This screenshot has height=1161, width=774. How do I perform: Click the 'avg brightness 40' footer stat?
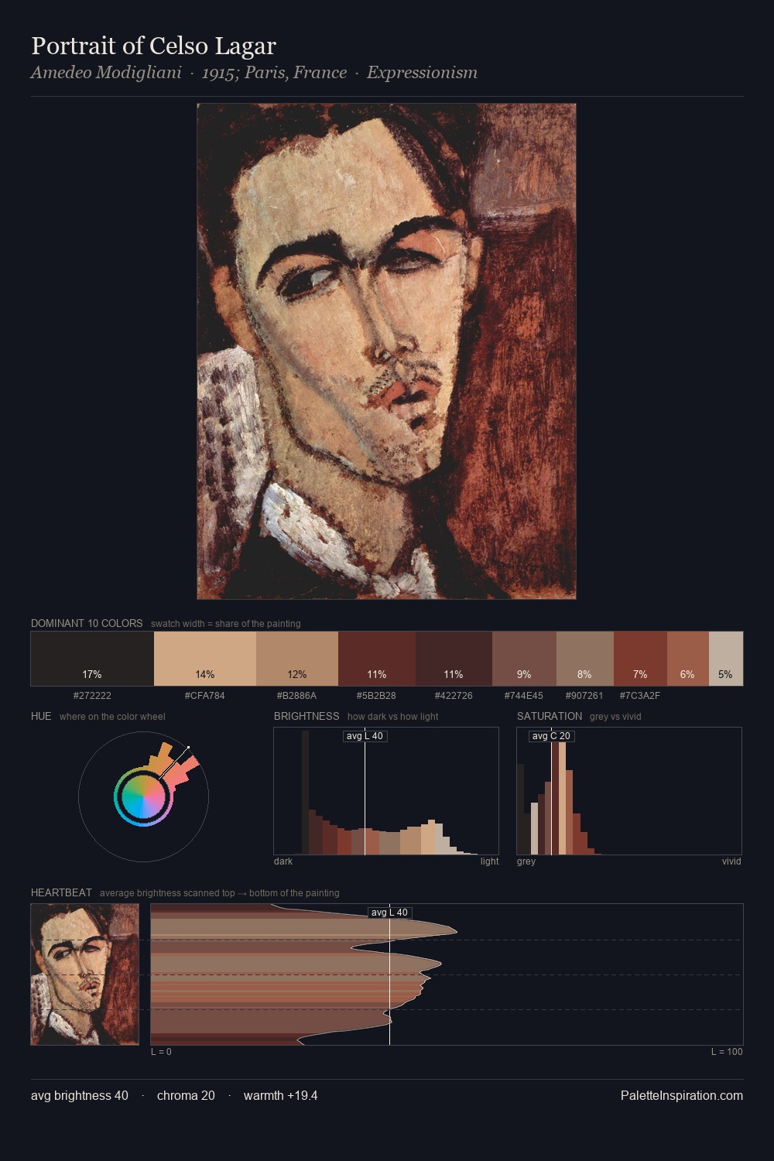point(80,1095)
